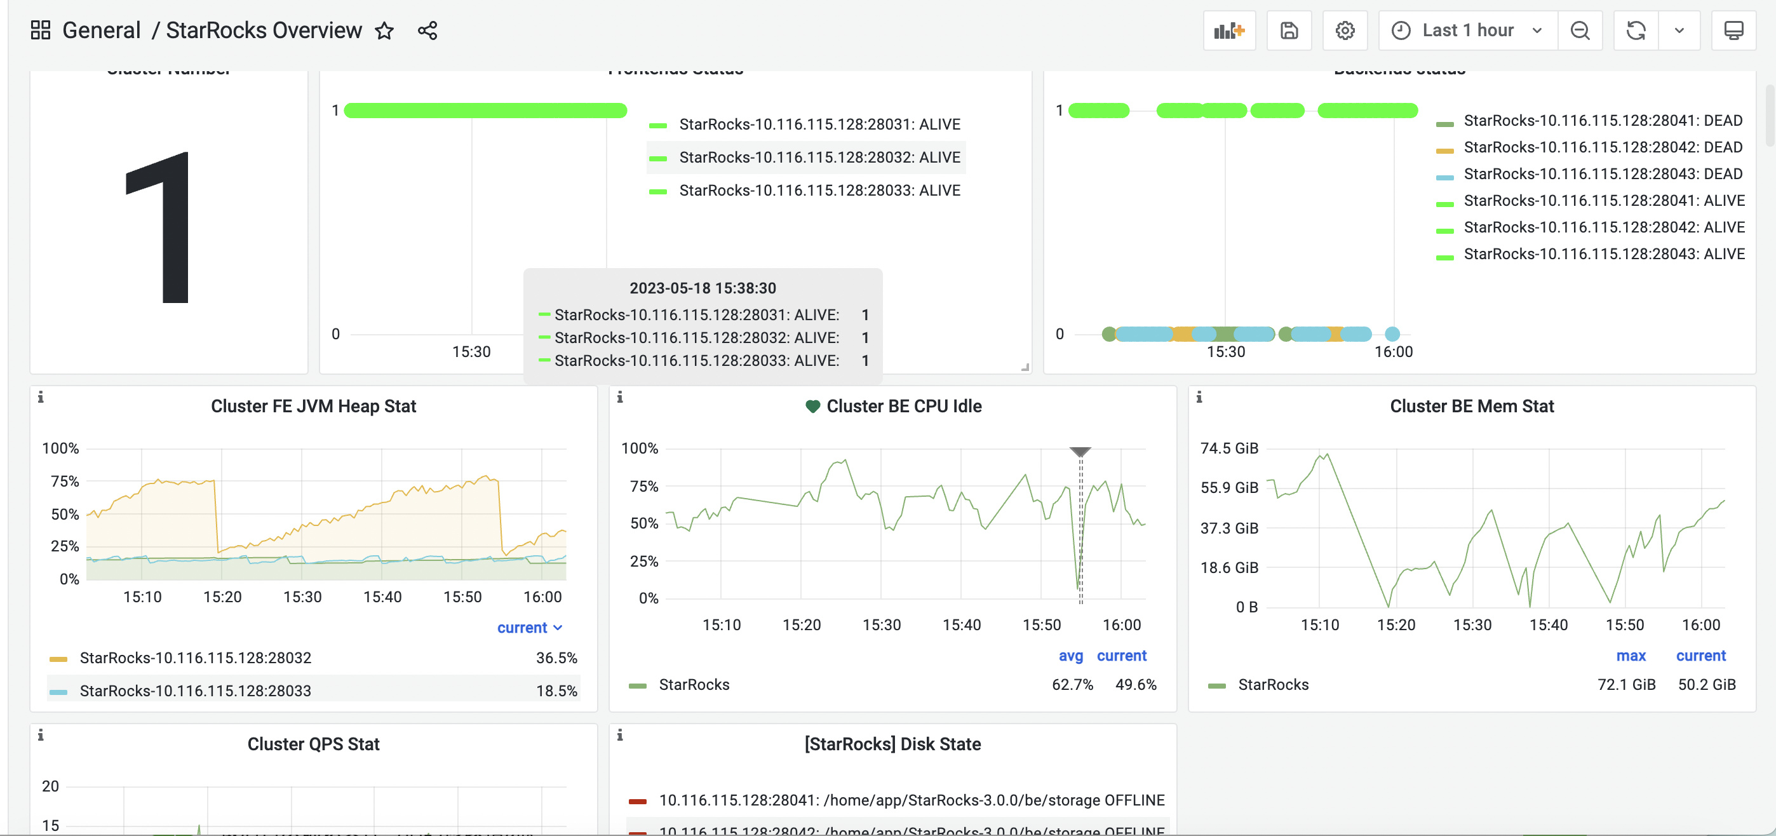Toggle frontend series 28032: ALIVE in legend

click(x=819, y=158)
